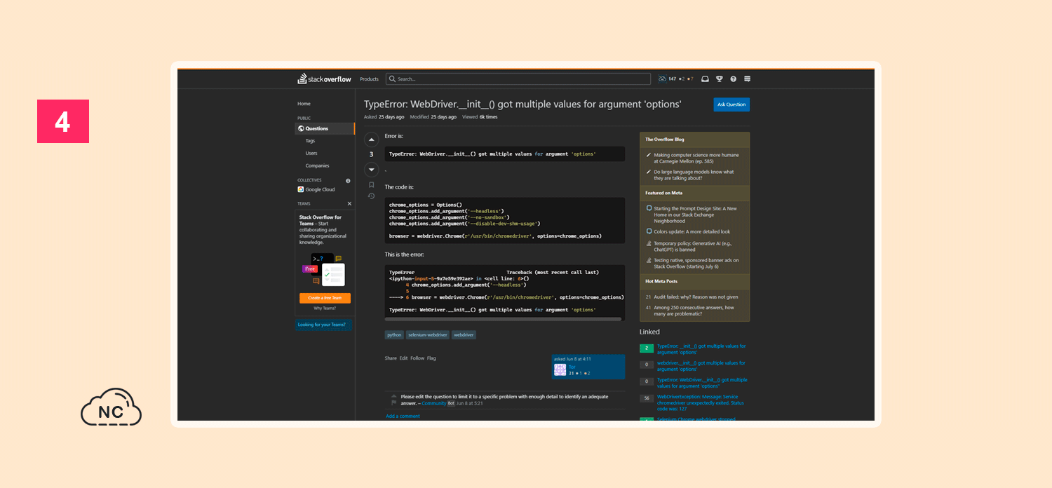Open linked question webdriver.__init__() got multiple values
Viewport: 1052px width, 488px height.
click(701, 366)
